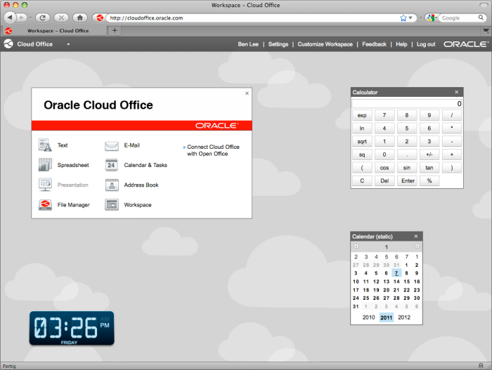Log out of Cloud Office
The height and width of the screenshot is (370, 492).
[426, 44]
